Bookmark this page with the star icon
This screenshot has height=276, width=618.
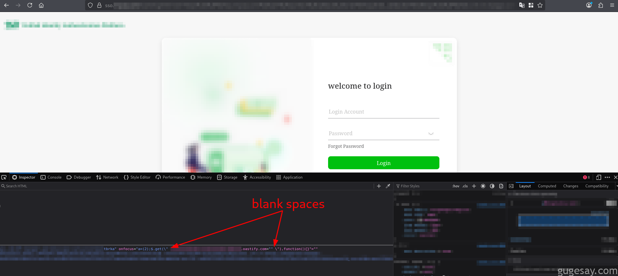pos(540,5)
